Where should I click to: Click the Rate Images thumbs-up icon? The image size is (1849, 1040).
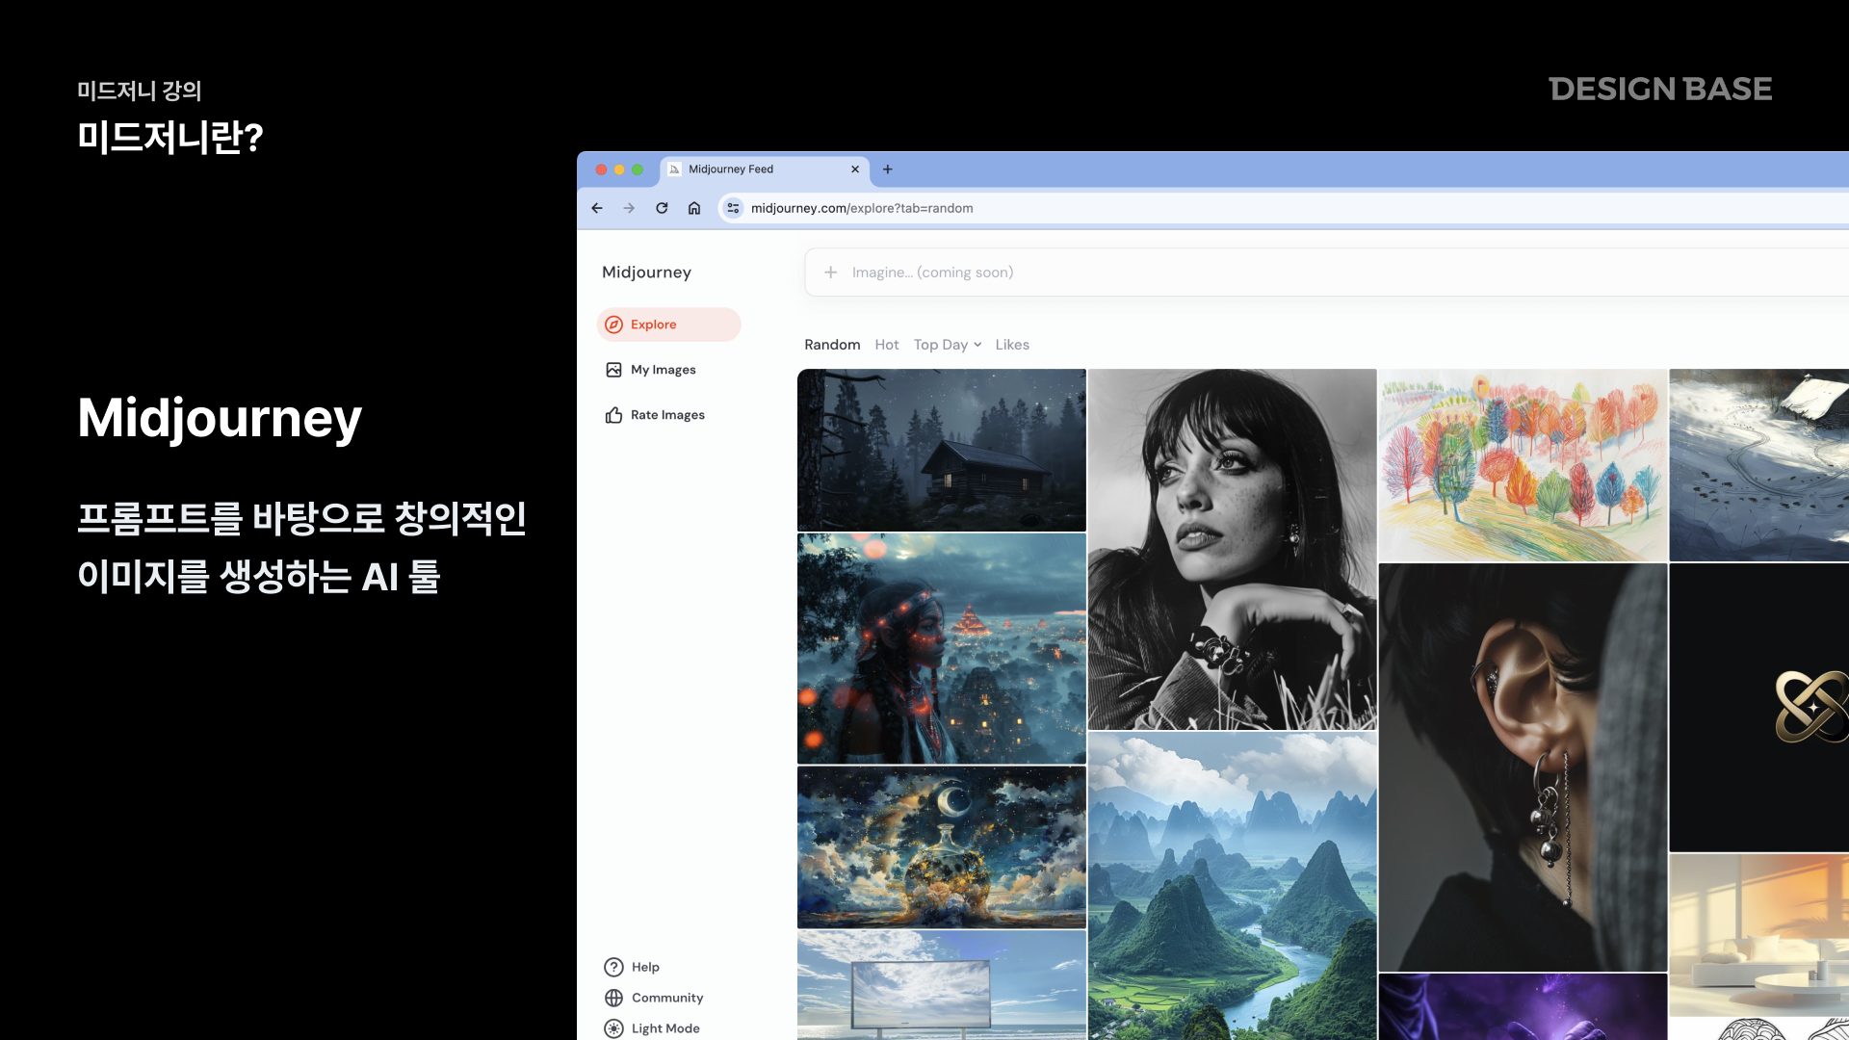[613, 415]
